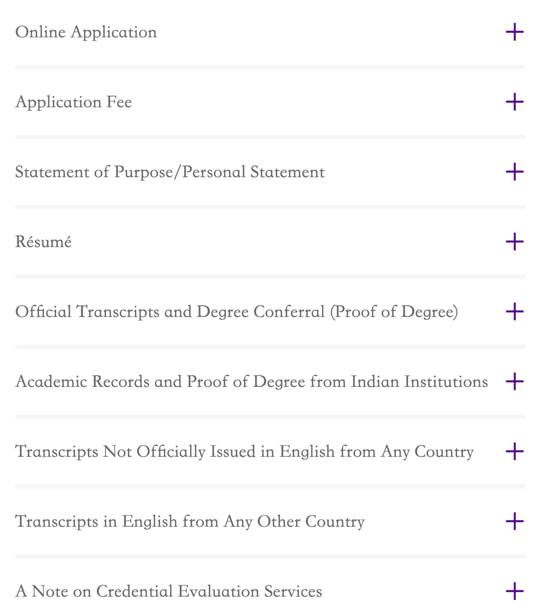The height and width of the screenshot is (612, 560).
Task: Open "A Note on Credential Evaluation Services" heading
Action: (x=169, y=591)
